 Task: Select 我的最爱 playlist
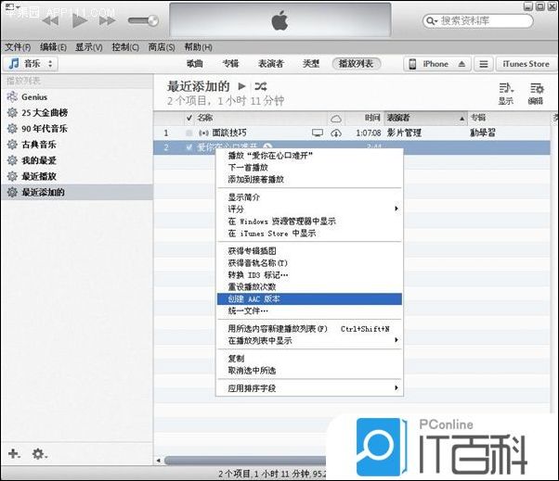click(77, 160)
